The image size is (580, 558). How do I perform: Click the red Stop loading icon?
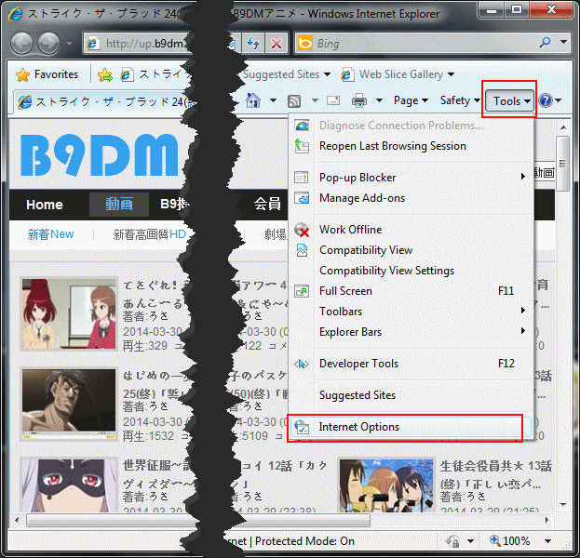tap(276, 44)
